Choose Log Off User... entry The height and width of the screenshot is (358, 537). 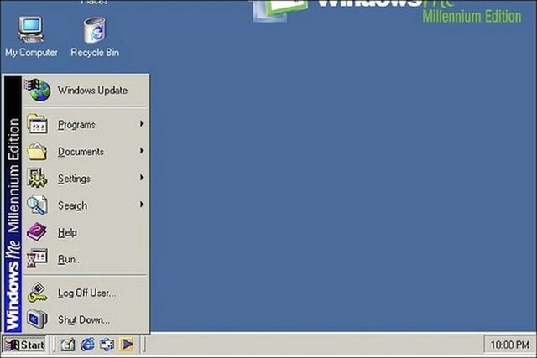[85, 293]
